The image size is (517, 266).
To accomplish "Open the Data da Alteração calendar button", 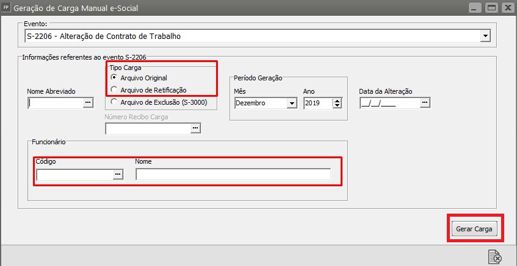I will pyautogui.click(x=425, y=103).
